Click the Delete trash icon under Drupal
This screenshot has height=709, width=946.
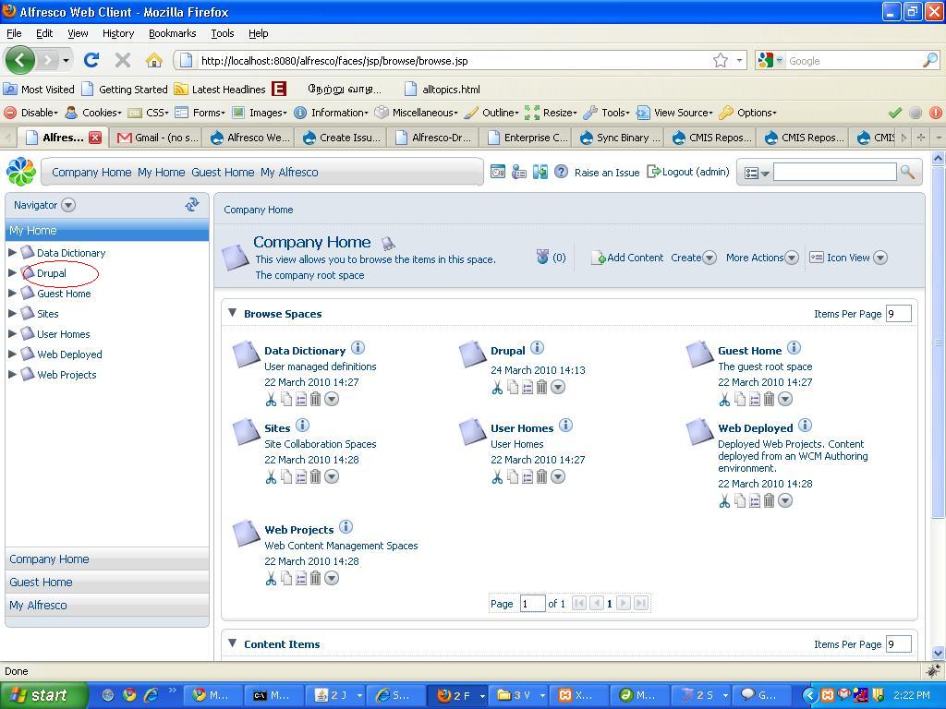542,388
